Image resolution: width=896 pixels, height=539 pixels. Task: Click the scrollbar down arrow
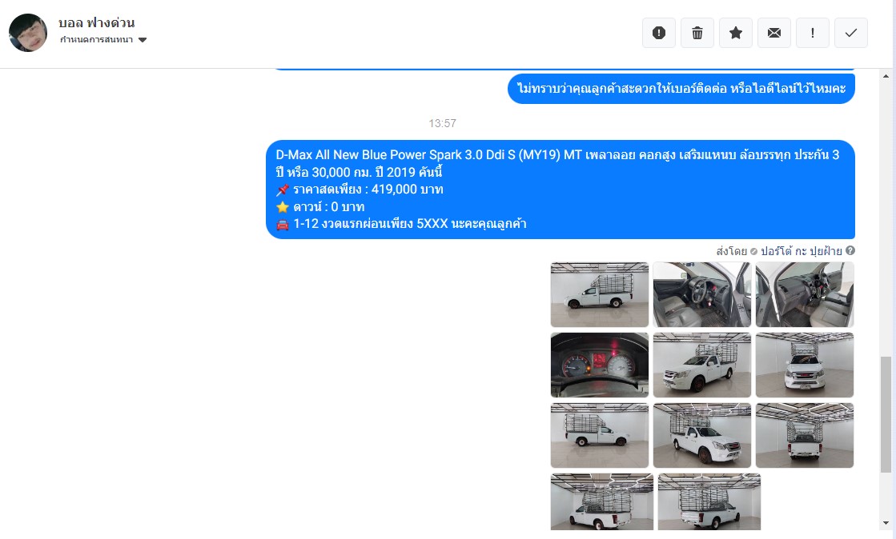[886, 522]
